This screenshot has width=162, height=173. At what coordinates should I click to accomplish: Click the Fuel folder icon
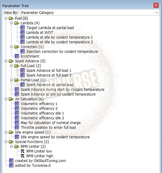[11, 18]
